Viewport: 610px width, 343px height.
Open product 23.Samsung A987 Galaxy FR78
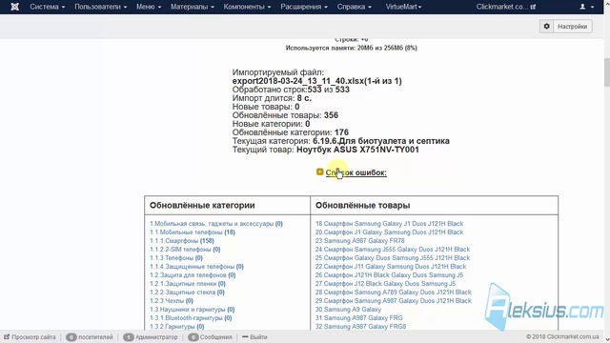[360, 241]
